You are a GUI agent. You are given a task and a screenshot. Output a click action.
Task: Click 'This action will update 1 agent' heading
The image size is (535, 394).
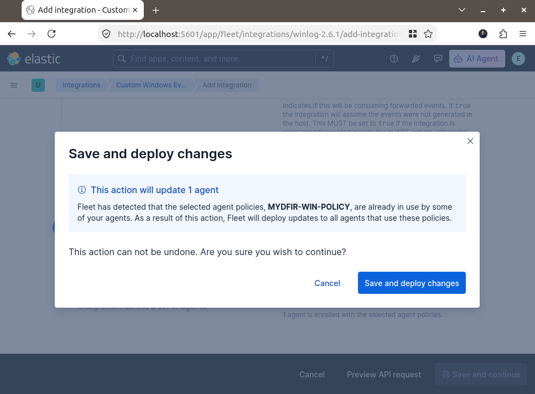(154, 190)
